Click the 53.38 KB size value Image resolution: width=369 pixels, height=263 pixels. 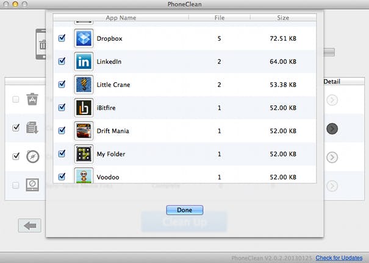(283, 85)
